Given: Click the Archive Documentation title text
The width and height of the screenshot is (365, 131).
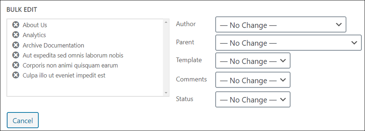Looking at the screenshot, I should [x=53, y=45].
